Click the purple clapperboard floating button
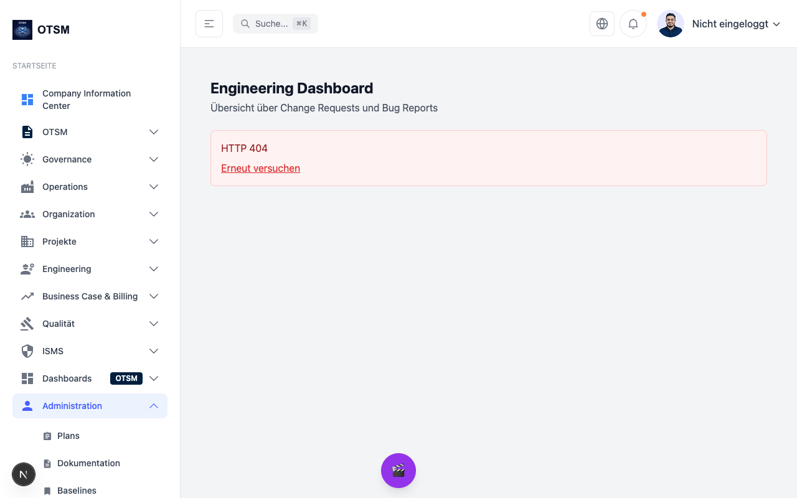 (x=398, y=471)
